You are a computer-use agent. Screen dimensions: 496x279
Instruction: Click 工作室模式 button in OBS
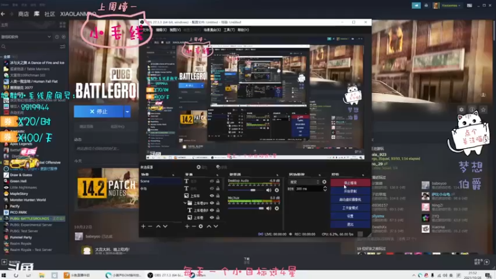[x=350, y=208]
